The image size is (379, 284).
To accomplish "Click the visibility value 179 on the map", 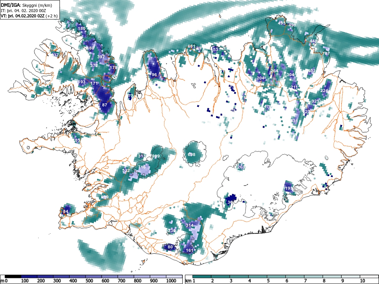I will pos(113,67).
